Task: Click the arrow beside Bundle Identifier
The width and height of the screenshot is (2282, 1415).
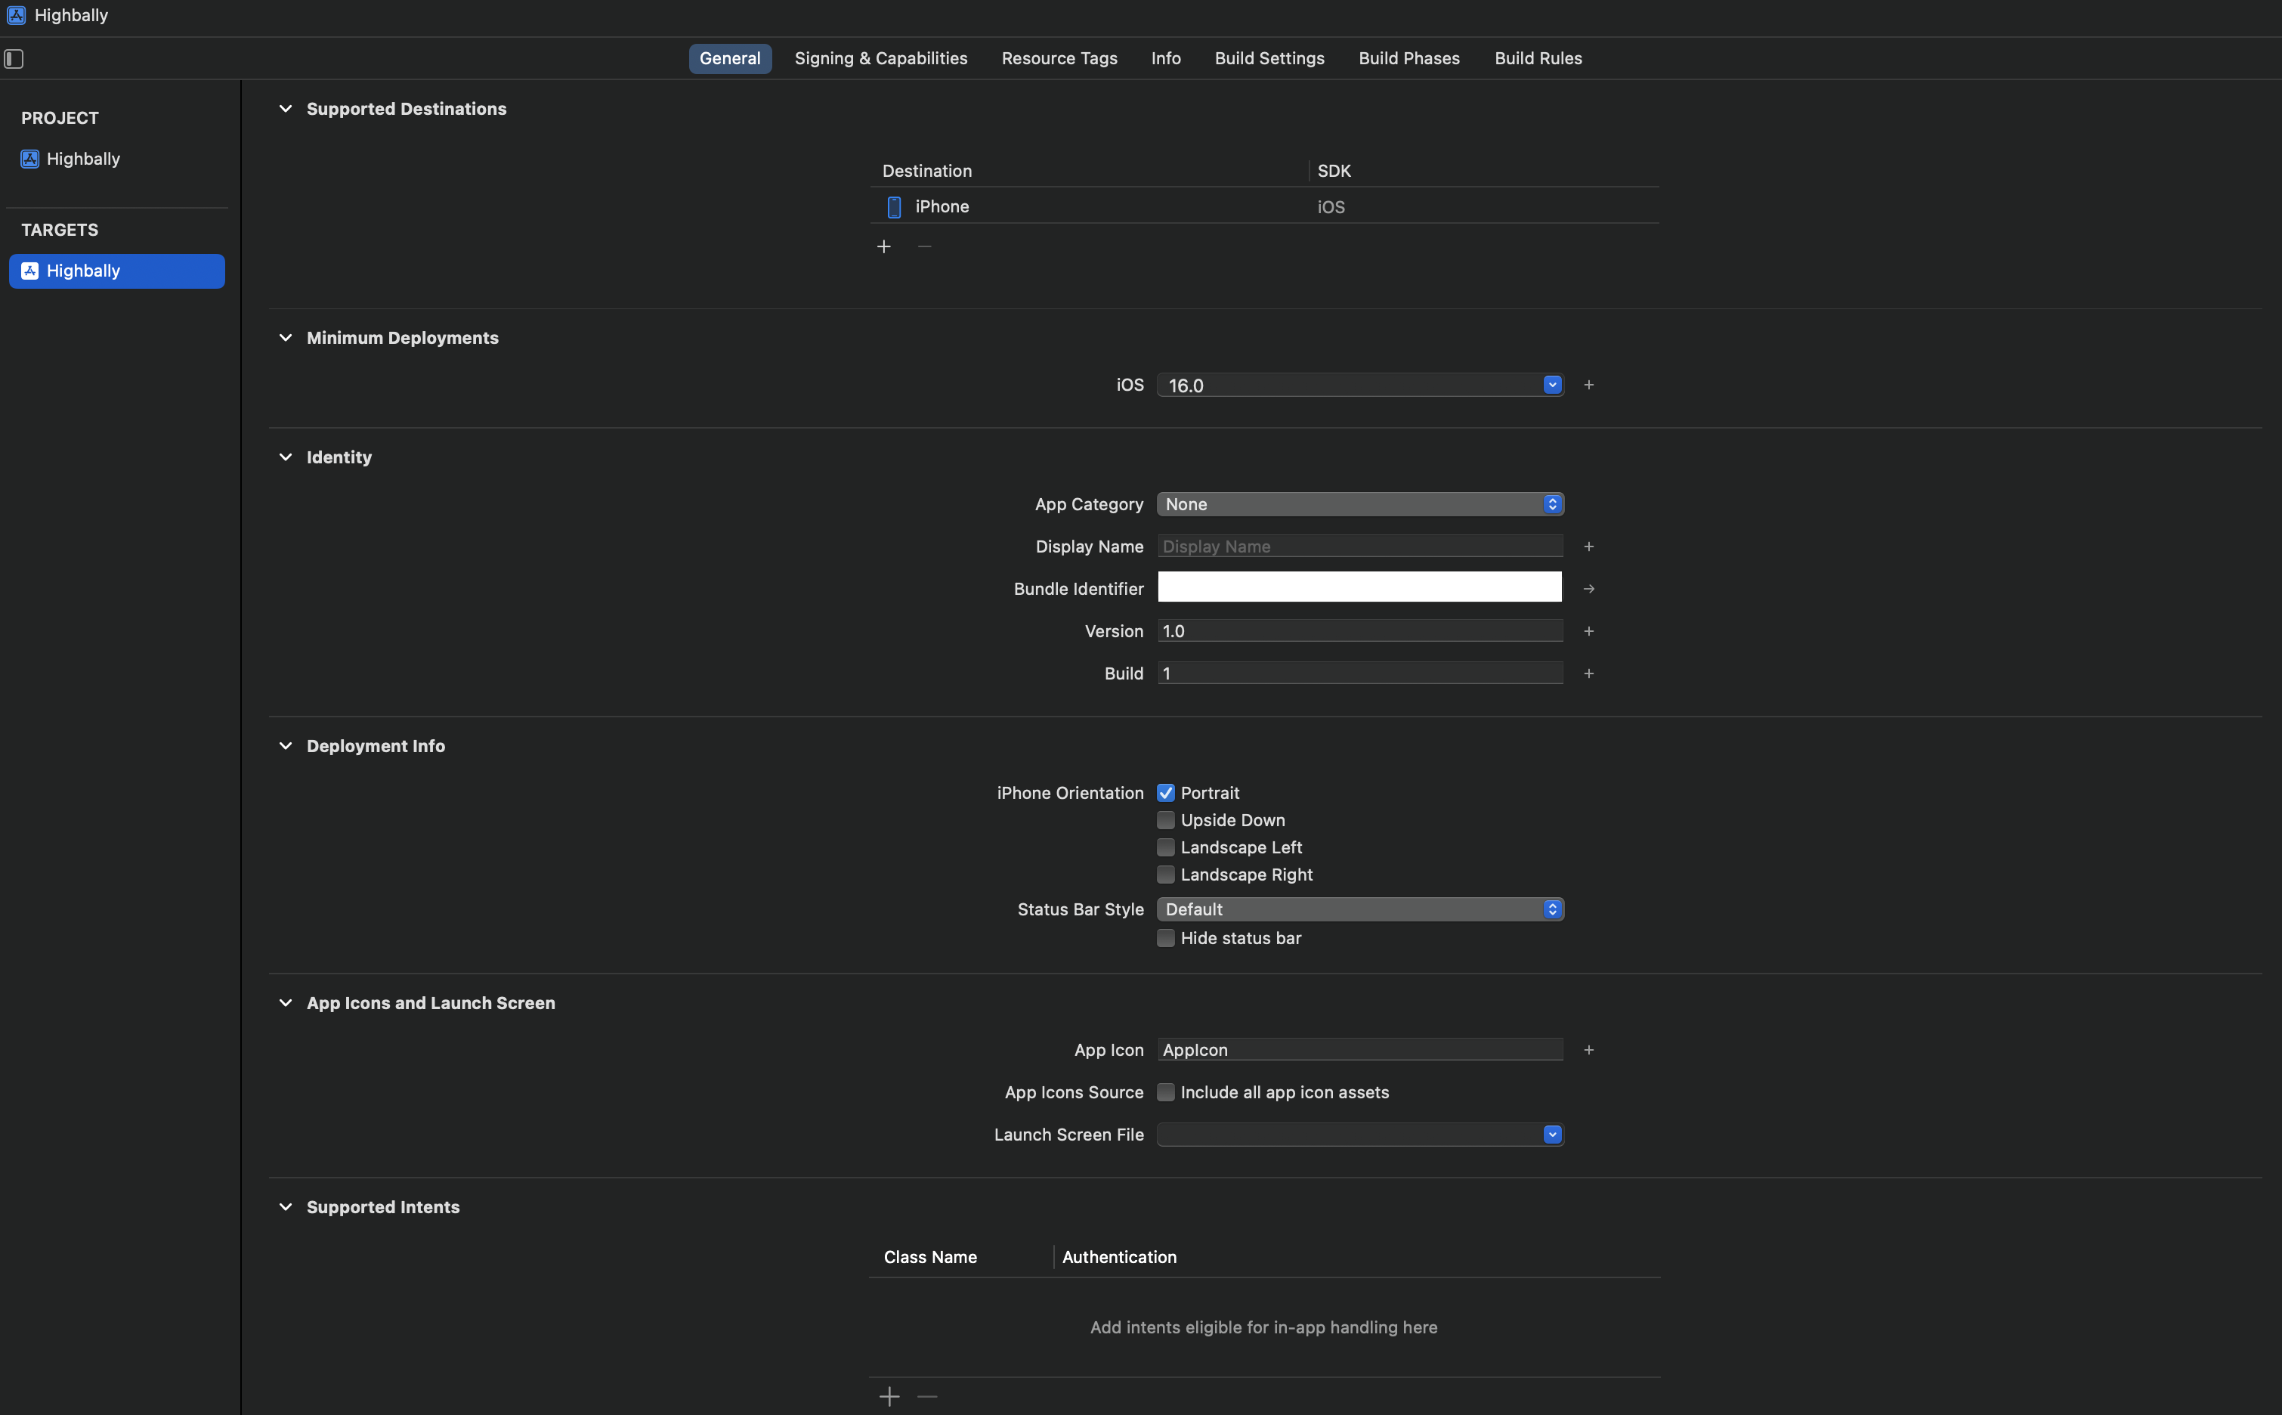Action: coord(1589,589)
